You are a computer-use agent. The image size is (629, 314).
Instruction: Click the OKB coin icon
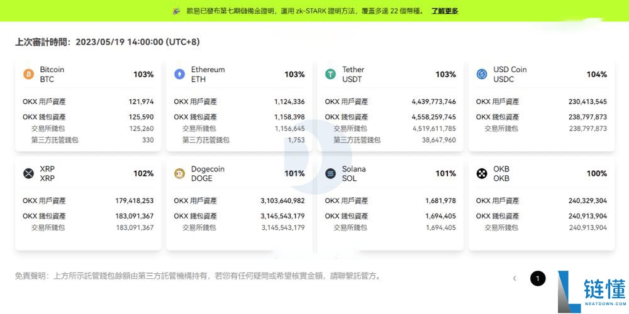click(482, 173)
